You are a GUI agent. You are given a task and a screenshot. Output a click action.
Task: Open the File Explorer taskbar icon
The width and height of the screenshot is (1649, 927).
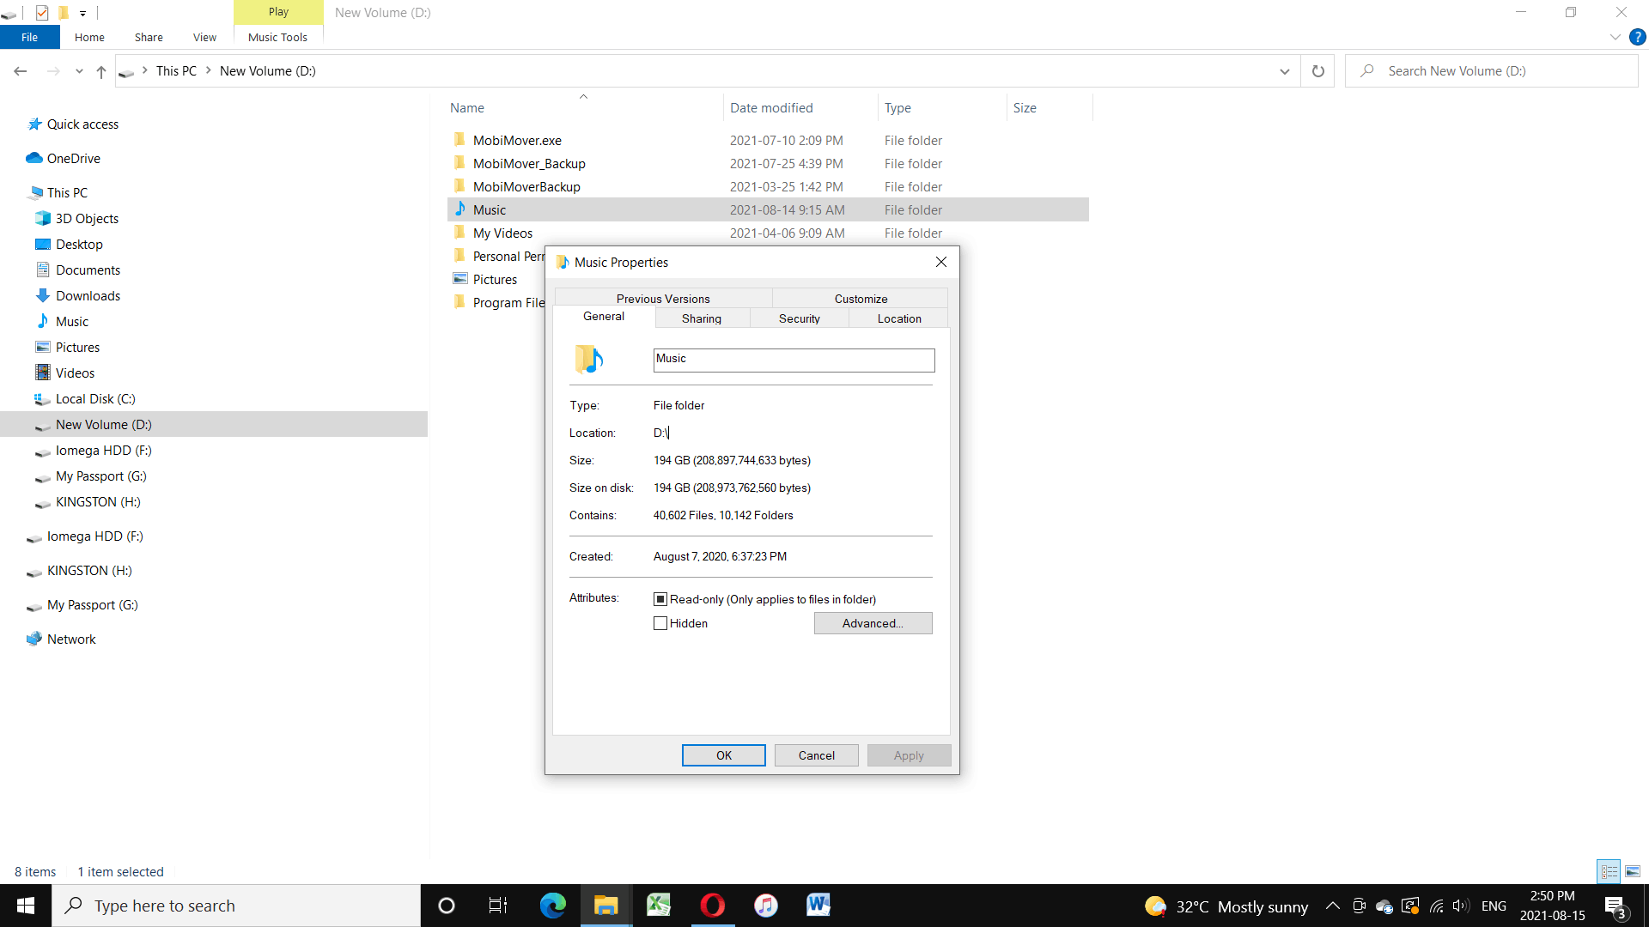point(605,906)
